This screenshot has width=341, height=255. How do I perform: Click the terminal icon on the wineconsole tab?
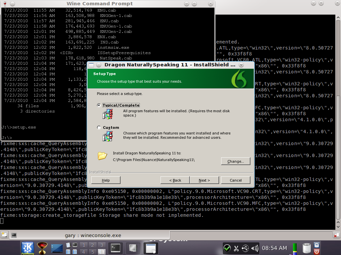coord(14,235)
